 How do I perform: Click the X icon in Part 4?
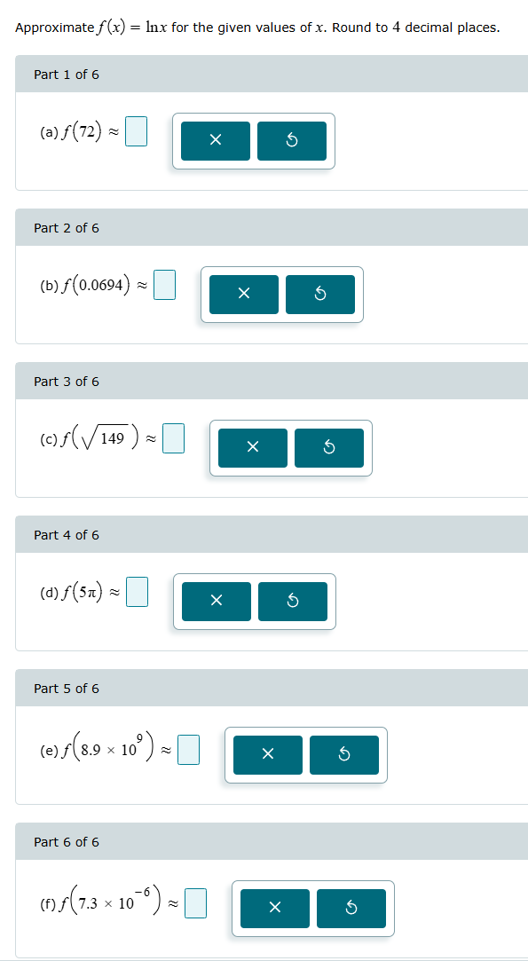(x=215, y=602)
